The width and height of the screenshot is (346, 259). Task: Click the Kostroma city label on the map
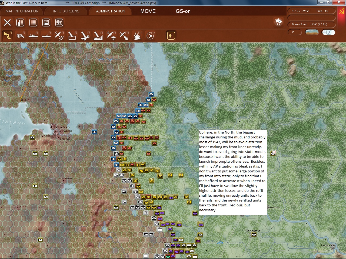[x=274, y=207]
